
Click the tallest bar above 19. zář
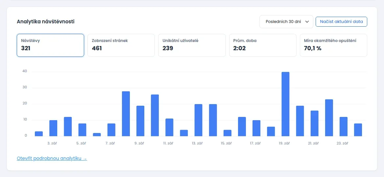coord(286,104)
